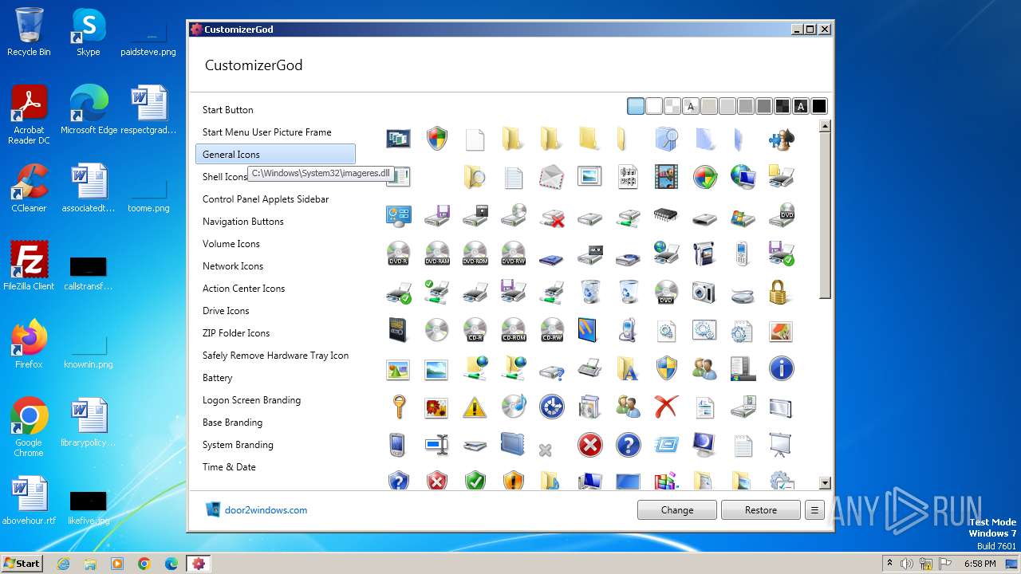Select the folder with letter A fonts icon
This screenshot has height=574, width=1021.
[x=628, y=368]
